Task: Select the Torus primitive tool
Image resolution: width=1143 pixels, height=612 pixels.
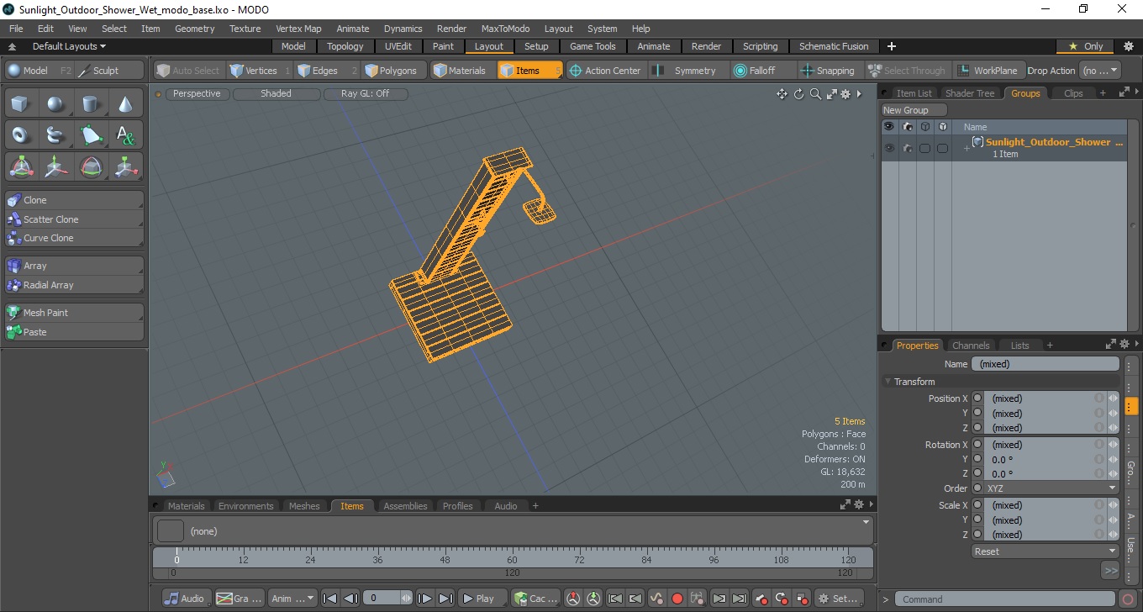Action: tap(21, 135)
